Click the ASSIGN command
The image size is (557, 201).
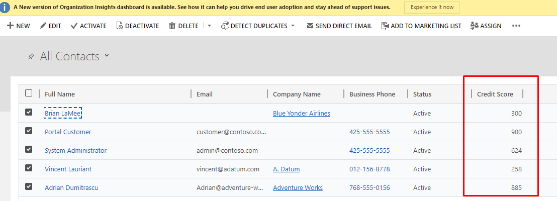coord(486,26)
